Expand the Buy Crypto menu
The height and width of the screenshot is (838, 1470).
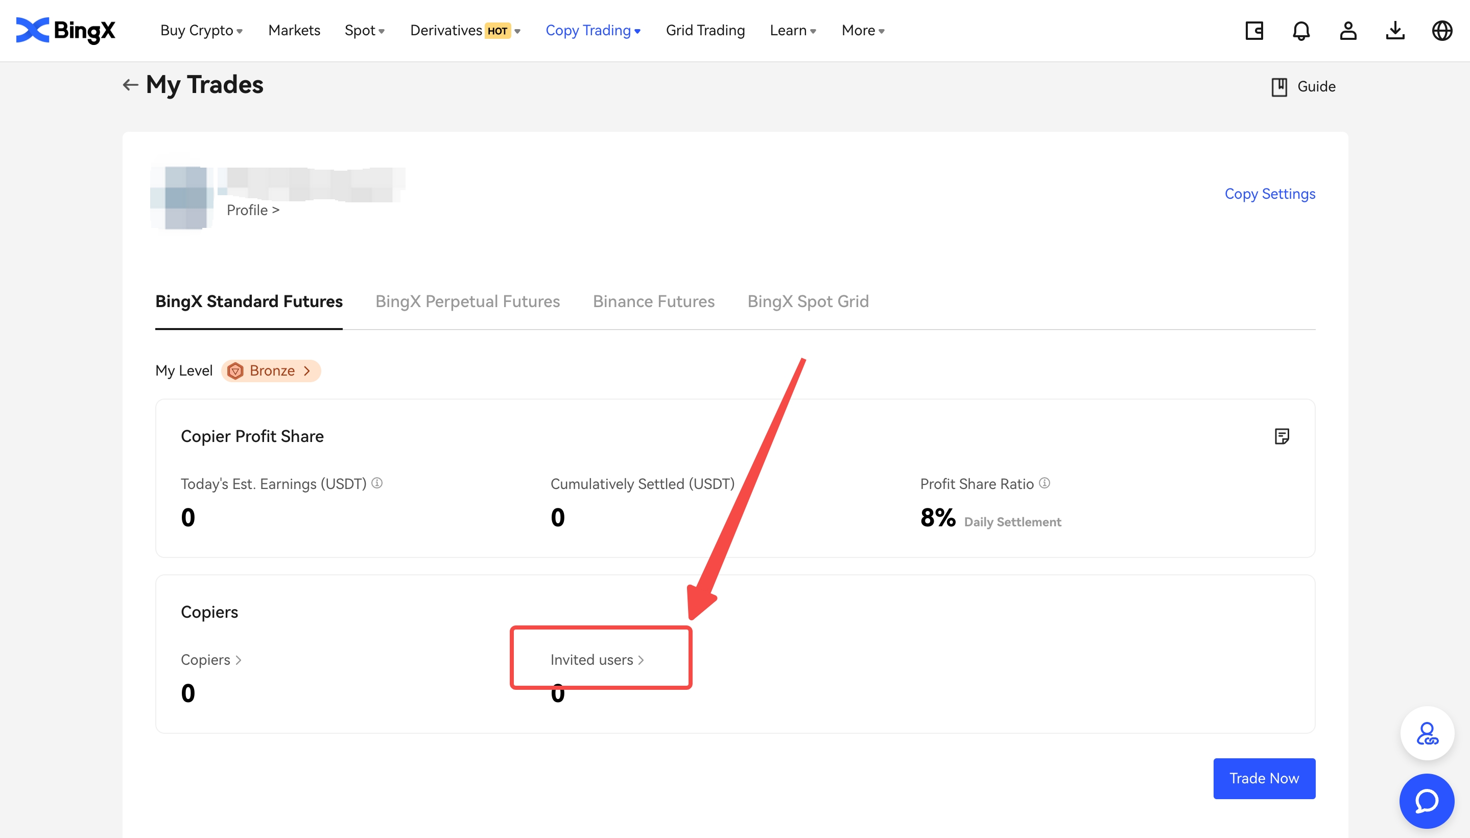click(x=201, y=31)
